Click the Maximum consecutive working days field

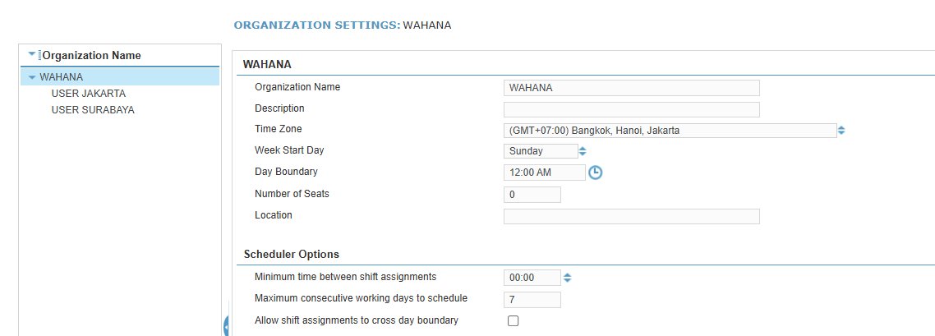[532, 300]
